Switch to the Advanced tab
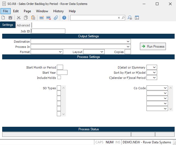The height and width of the screenshot is (145, 176). (23, 25)
